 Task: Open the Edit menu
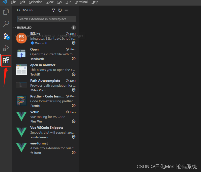[22, 2]
